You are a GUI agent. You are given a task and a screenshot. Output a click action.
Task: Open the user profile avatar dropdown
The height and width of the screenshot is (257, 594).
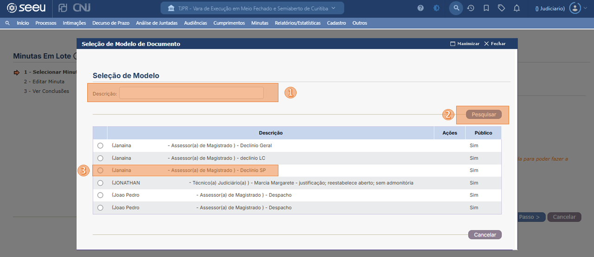(x=578, y=8)
